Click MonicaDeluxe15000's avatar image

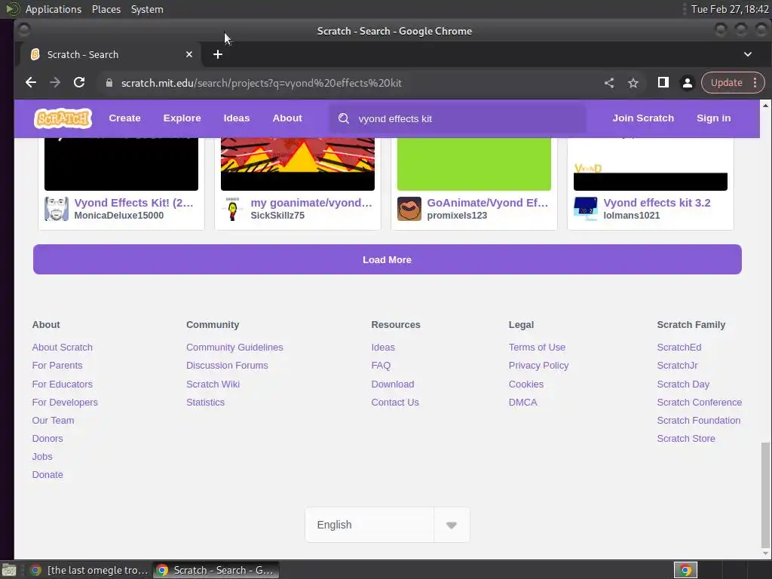(x=57, y=209)
